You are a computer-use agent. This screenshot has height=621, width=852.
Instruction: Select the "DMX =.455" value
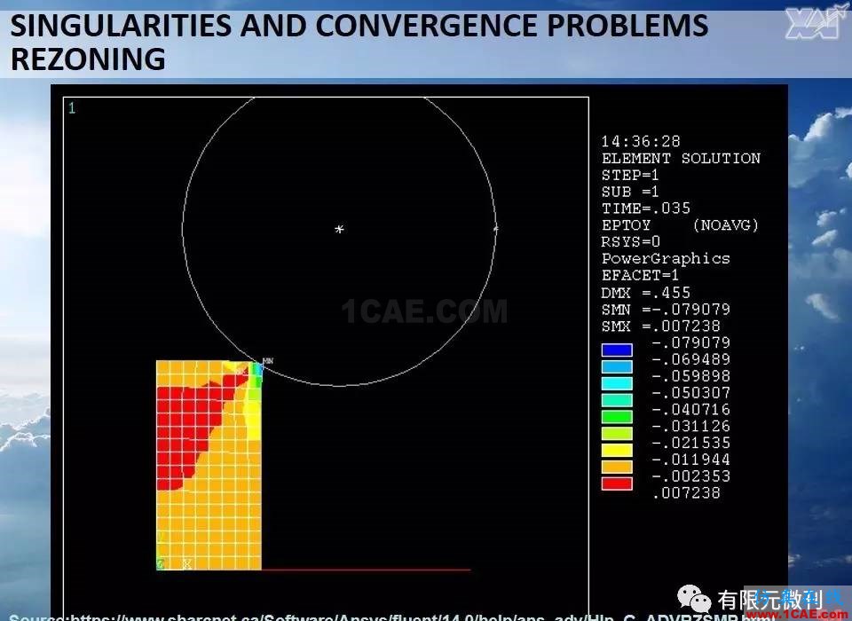click(645, 293)
